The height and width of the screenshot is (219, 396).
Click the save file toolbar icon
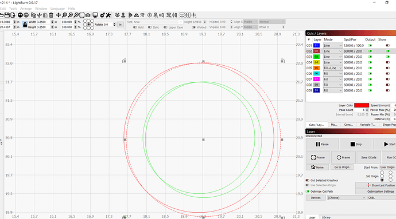pyautogui.click(x=7, y=15)
